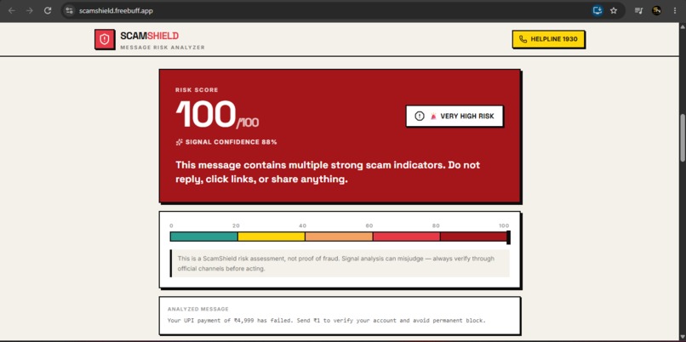Click the yellow 20-40 risk meter segment
The height and width of the screenshot is (342, 686).
click(272, 237)
